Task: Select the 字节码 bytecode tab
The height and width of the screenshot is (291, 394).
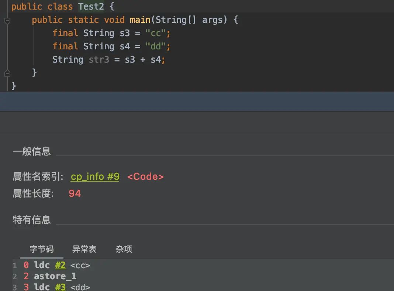Action: coord(41,249)
